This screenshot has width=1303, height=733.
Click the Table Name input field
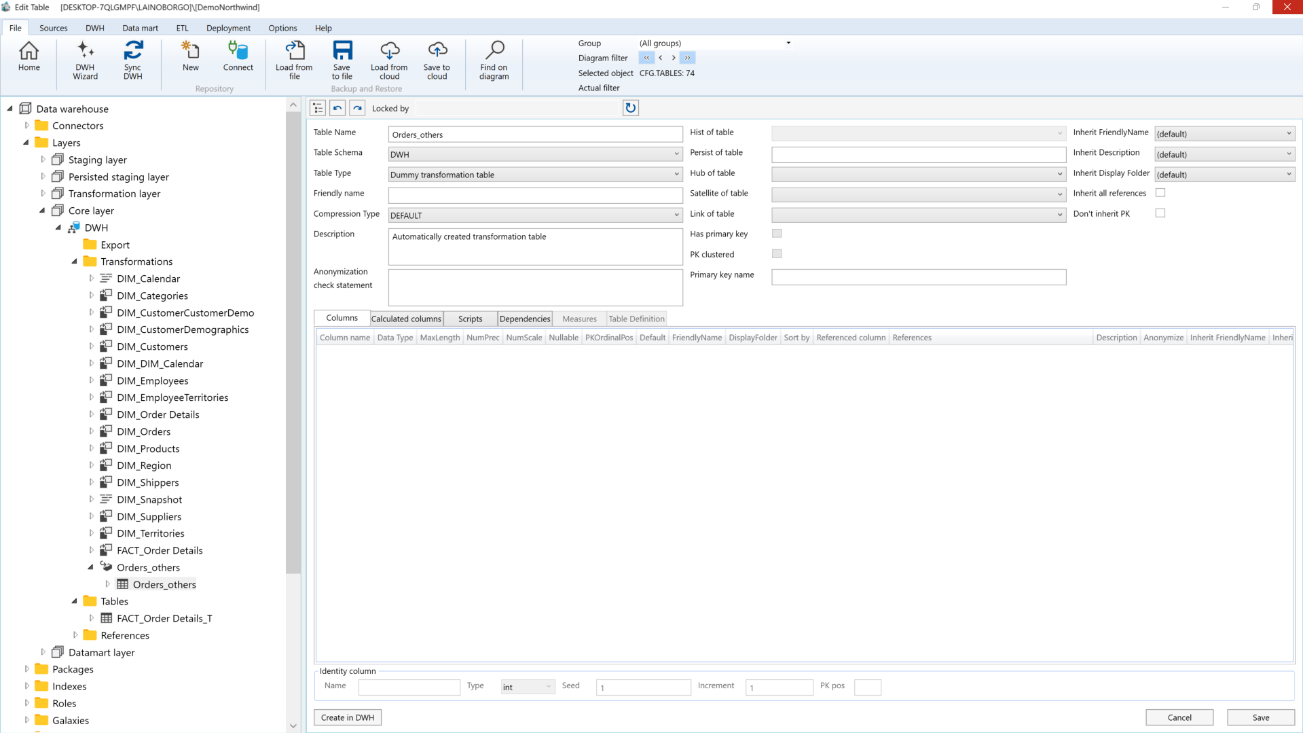click(535, 135)
